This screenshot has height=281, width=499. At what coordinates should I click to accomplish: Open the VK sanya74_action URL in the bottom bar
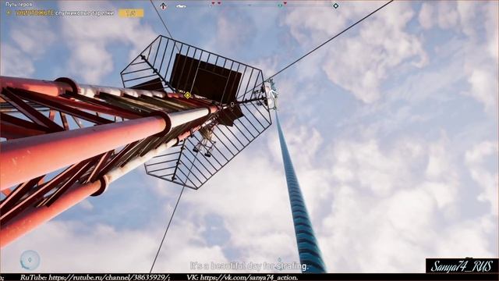point(249,278)
